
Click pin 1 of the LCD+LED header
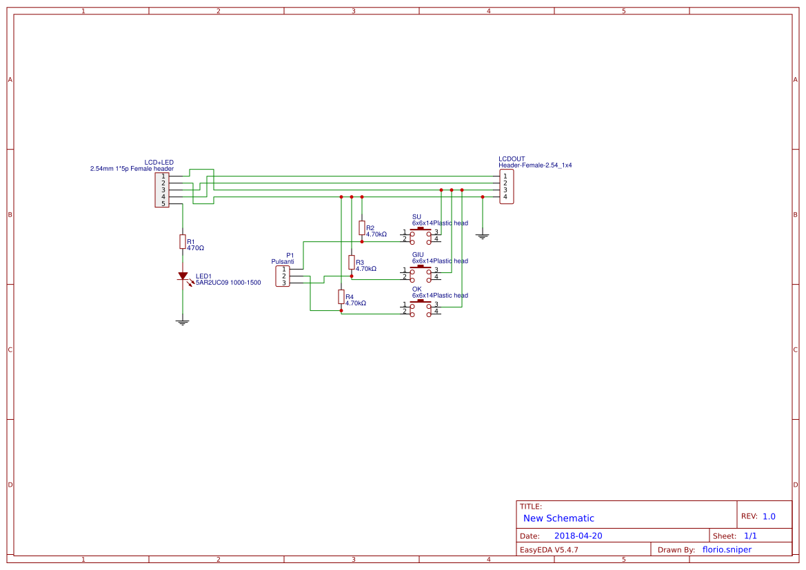tap(163, 176)
